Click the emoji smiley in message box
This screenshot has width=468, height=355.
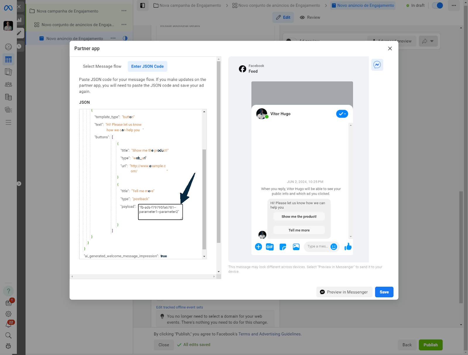[x=334, y=247]
